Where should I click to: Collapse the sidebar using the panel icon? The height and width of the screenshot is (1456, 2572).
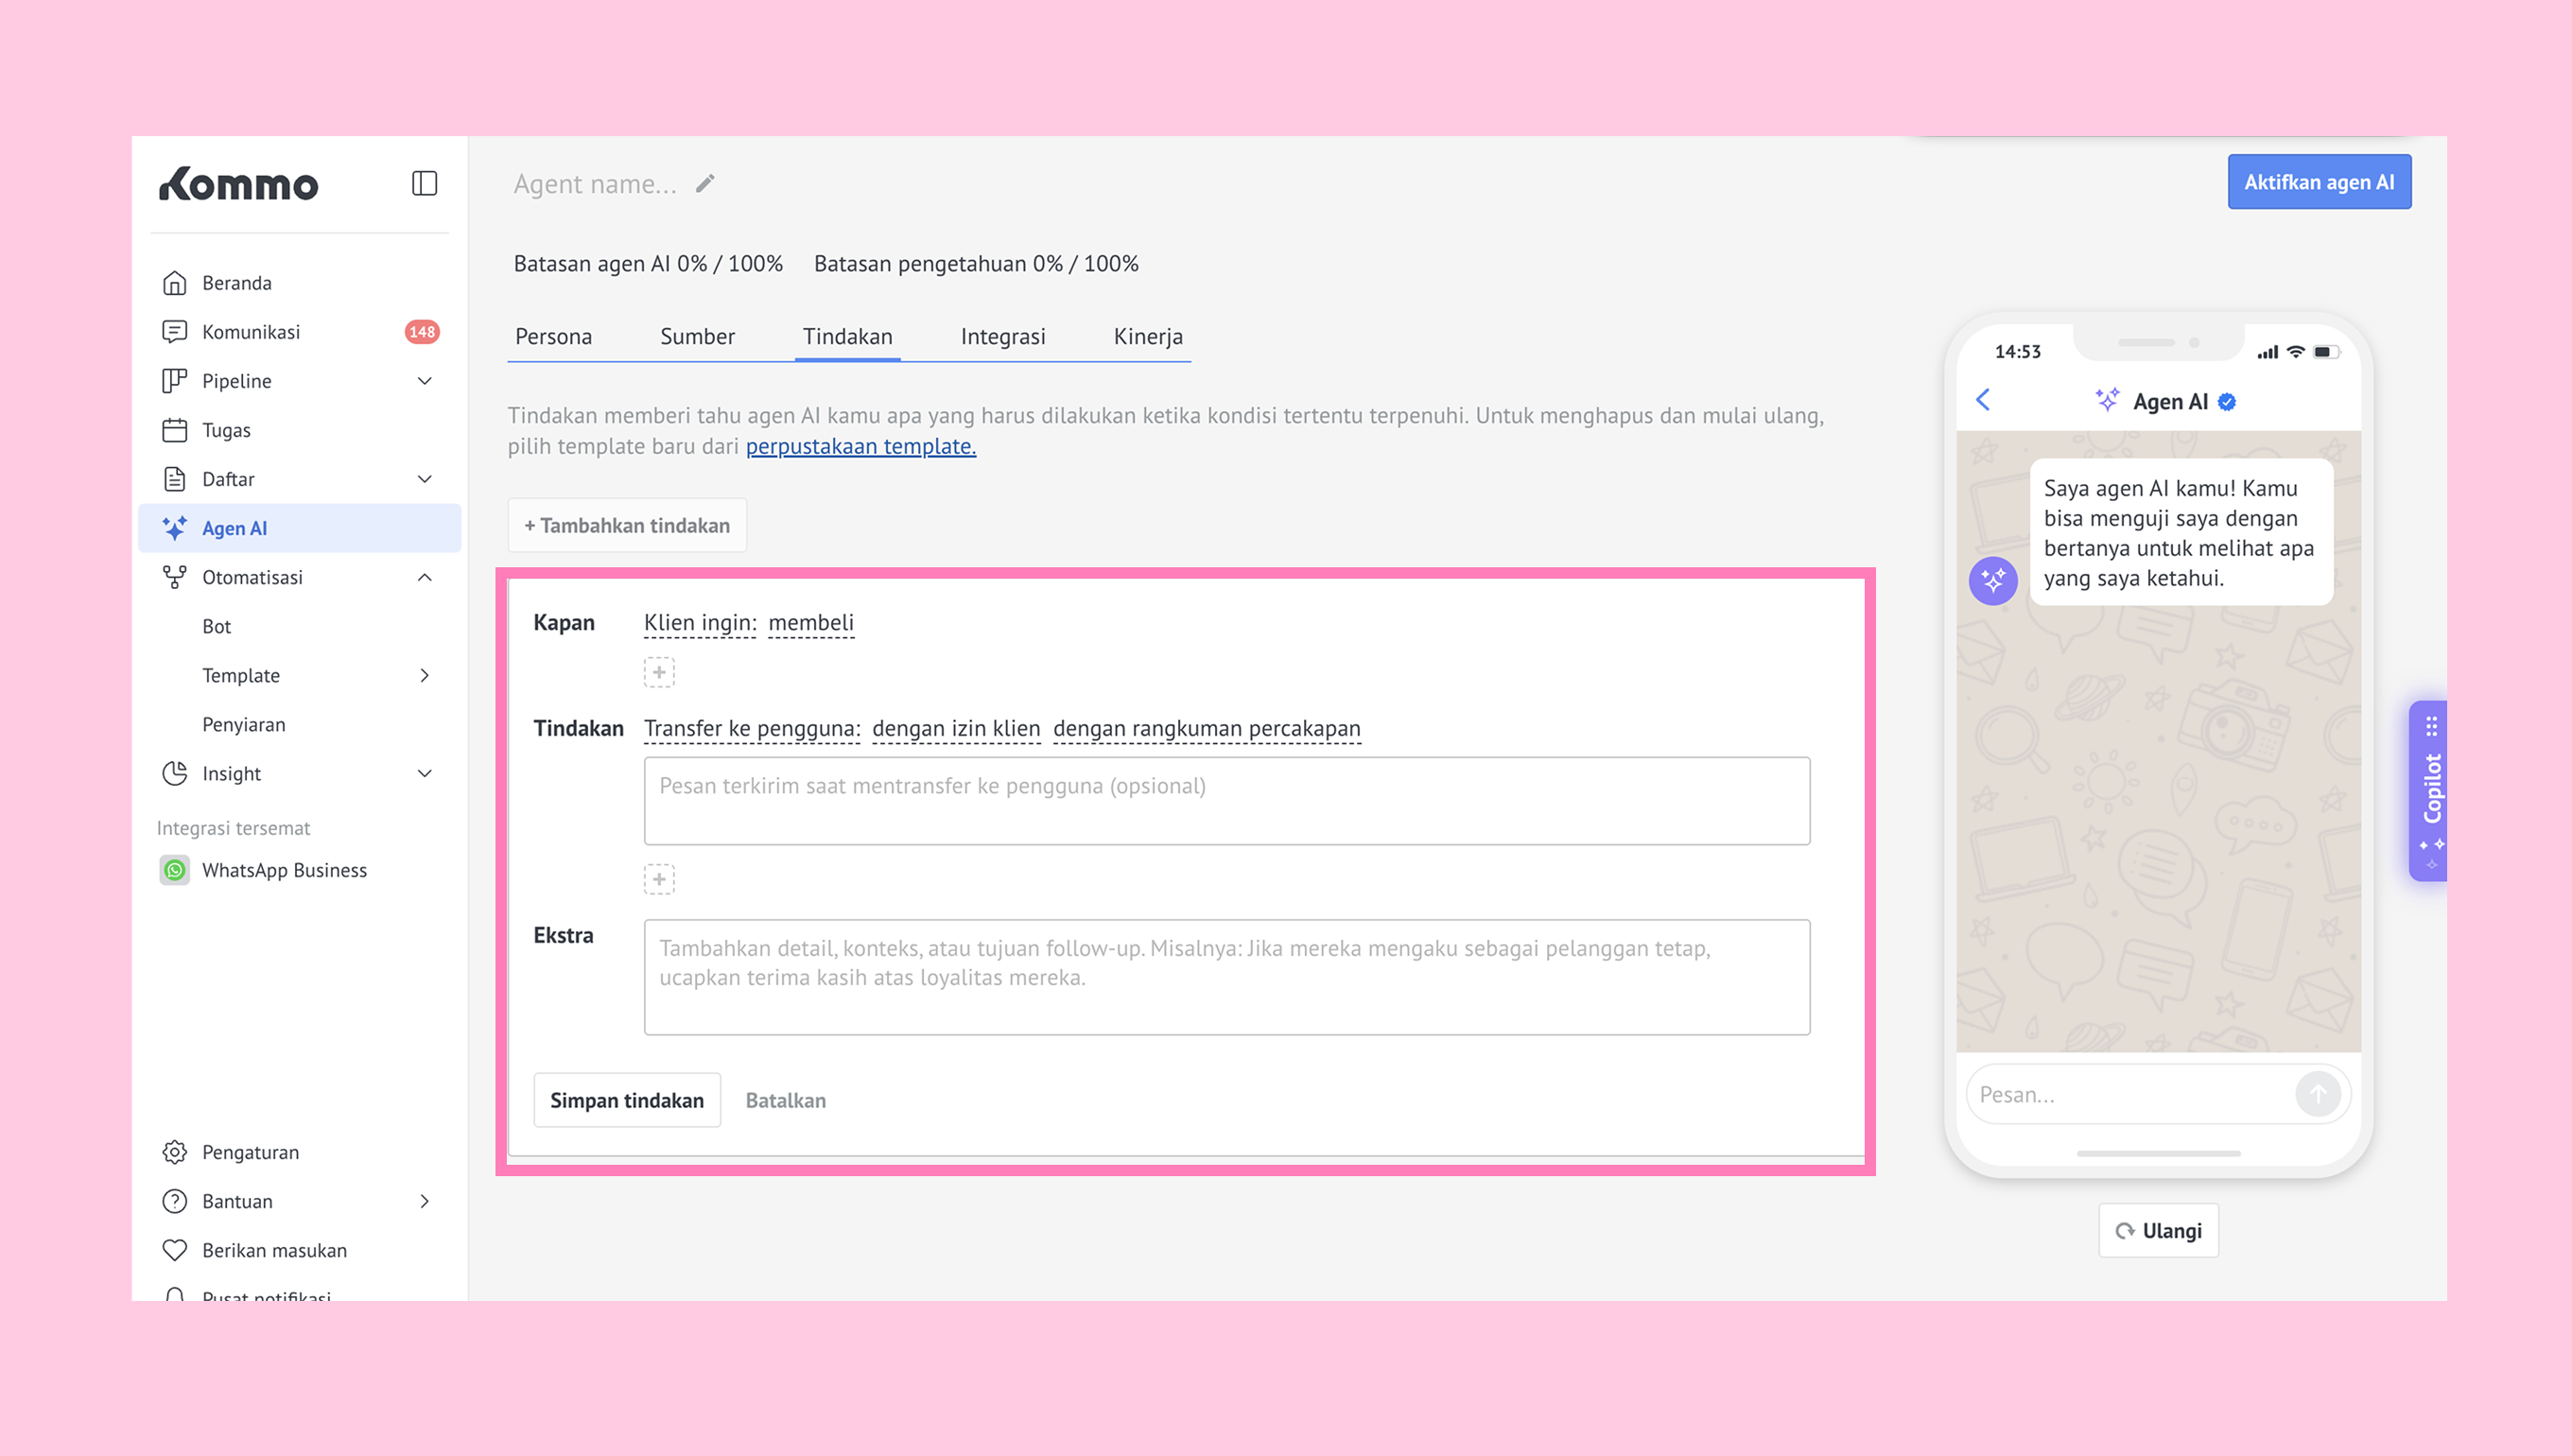click(424, 183)
